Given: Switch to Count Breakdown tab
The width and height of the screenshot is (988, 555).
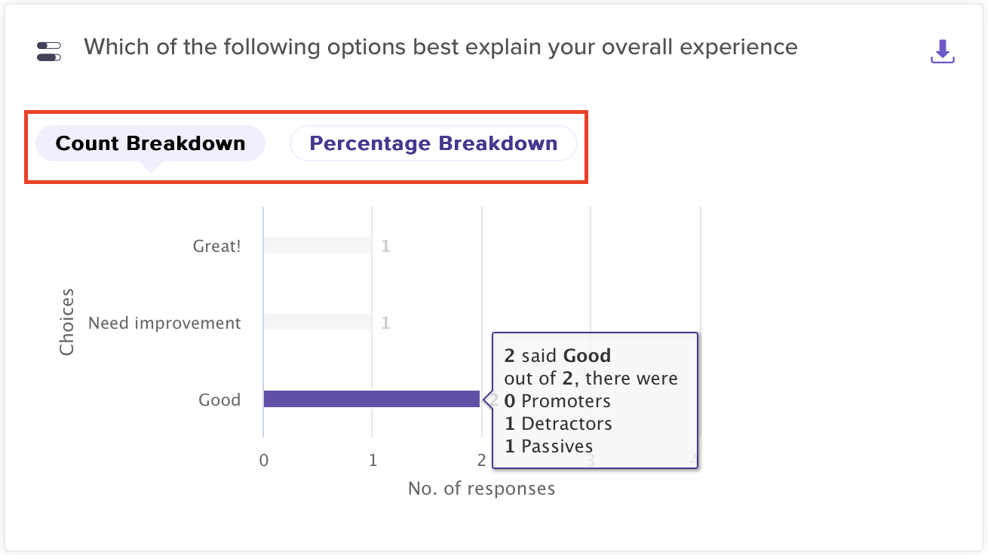Looking at the screenshot, I should tap(150, 143).
